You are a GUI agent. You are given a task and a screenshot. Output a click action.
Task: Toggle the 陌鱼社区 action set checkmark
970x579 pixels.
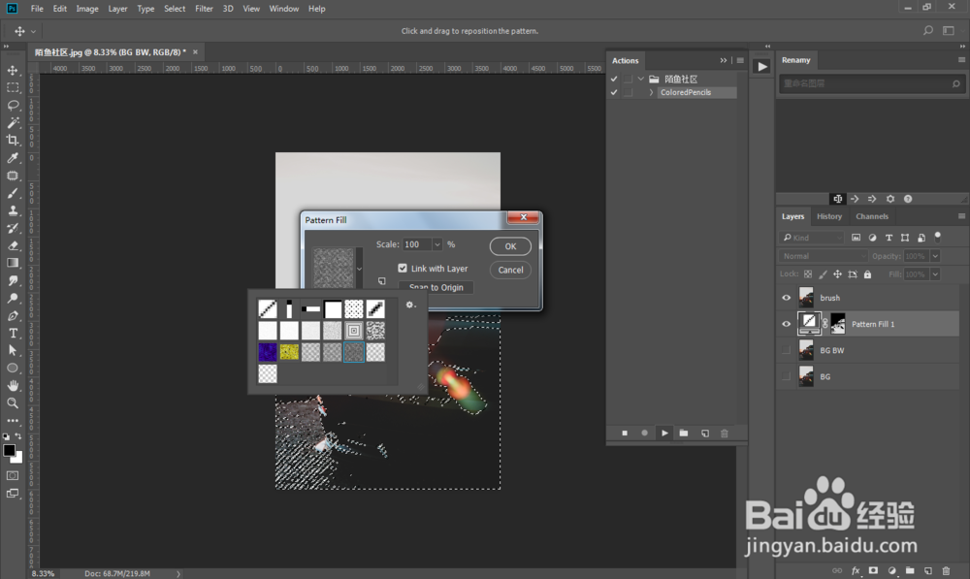click(614, 79)
